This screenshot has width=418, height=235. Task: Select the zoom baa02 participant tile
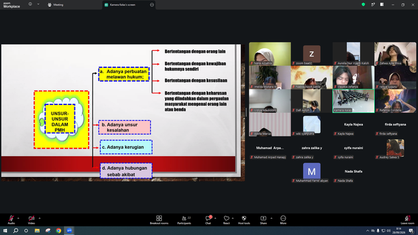coord(312,54)
